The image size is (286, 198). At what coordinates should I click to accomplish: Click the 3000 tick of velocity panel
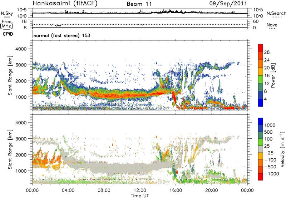(x=21, y=139)
